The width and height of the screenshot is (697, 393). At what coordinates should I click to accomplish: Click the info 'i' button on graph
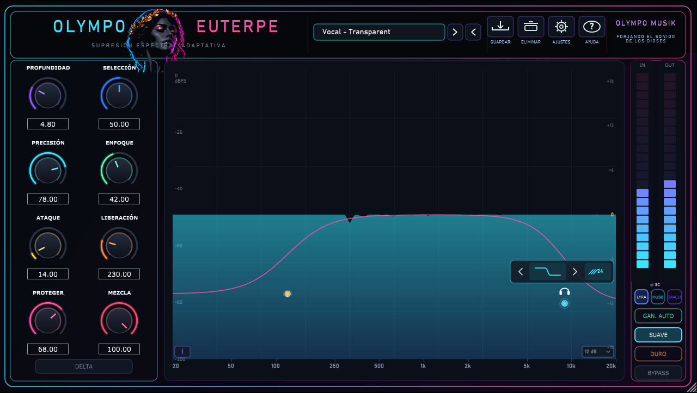click(x=182, y=352)
